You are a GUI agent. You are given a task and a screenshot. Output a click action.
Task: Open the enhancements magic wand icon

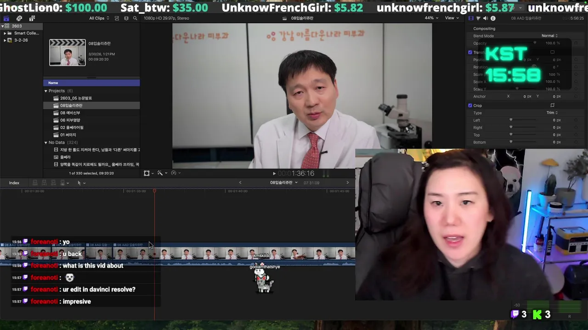pyautogui.click(x=160, y=173)
